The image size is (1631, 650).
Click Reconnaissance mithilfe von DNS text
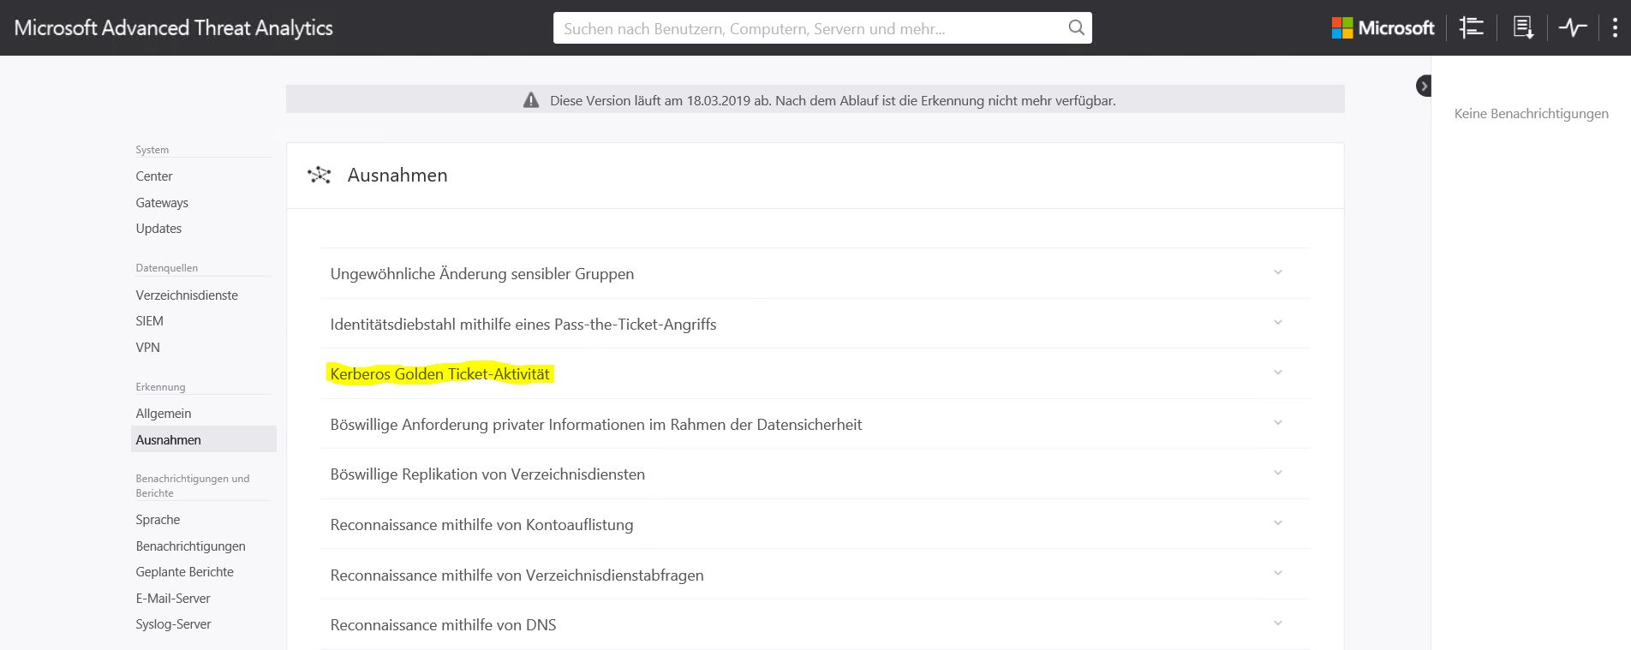[x=443, y=625]
